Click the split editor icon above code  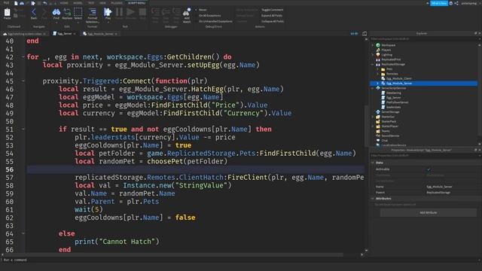(365, 33)
